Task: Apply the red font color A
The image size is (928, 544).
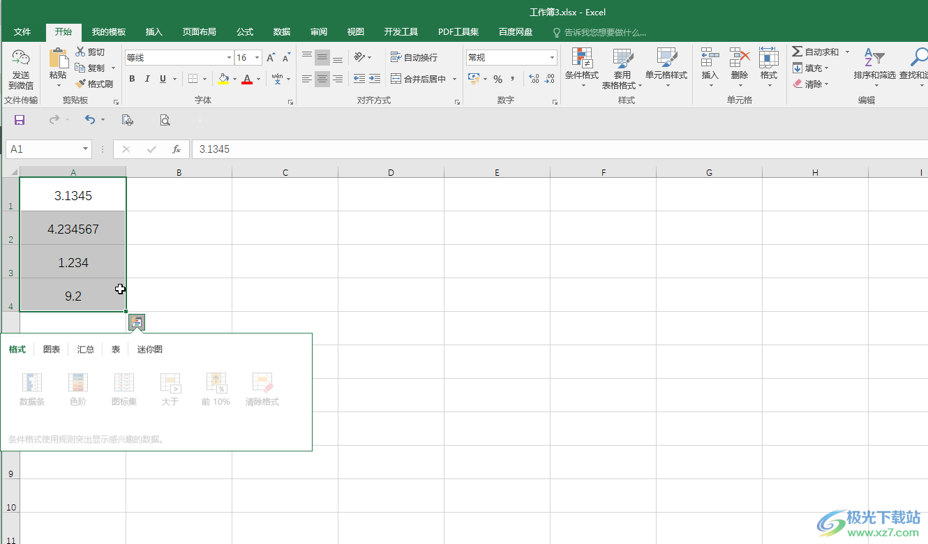Action: tap(246, 80)
